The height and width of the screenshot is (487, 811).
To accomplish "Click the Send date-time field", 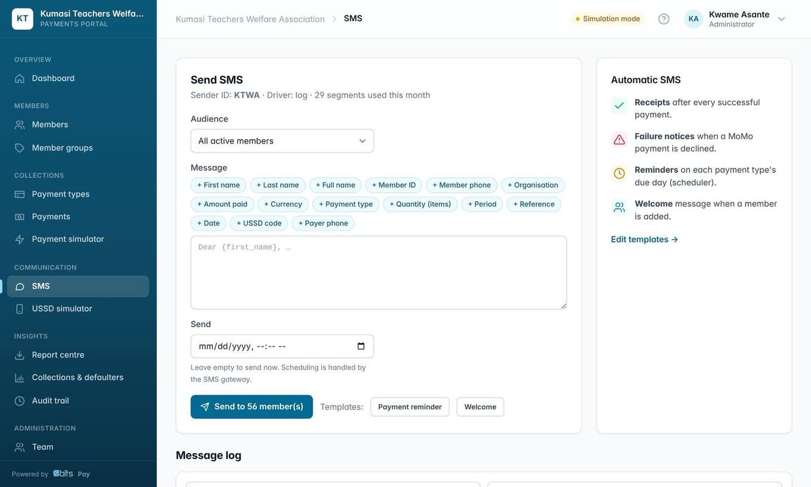I will point(282,346).
